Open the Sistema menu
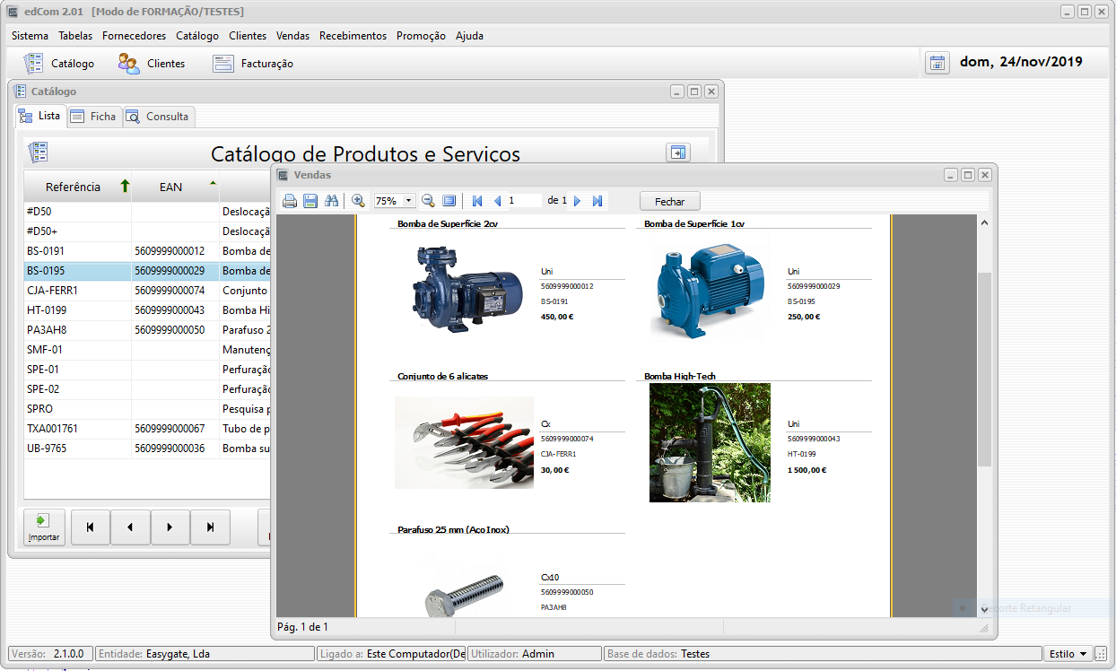The height and width of the screenshot is (671, 1116). pos(31,36)
